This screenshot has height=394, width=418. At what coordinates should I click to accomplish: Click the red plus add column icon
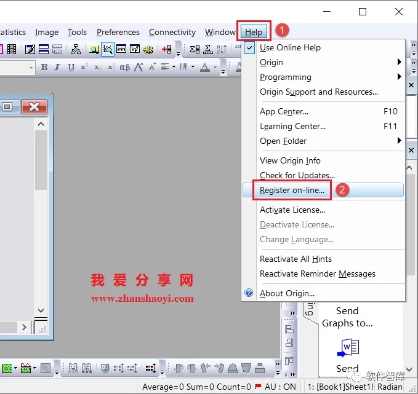click(167, 49)
